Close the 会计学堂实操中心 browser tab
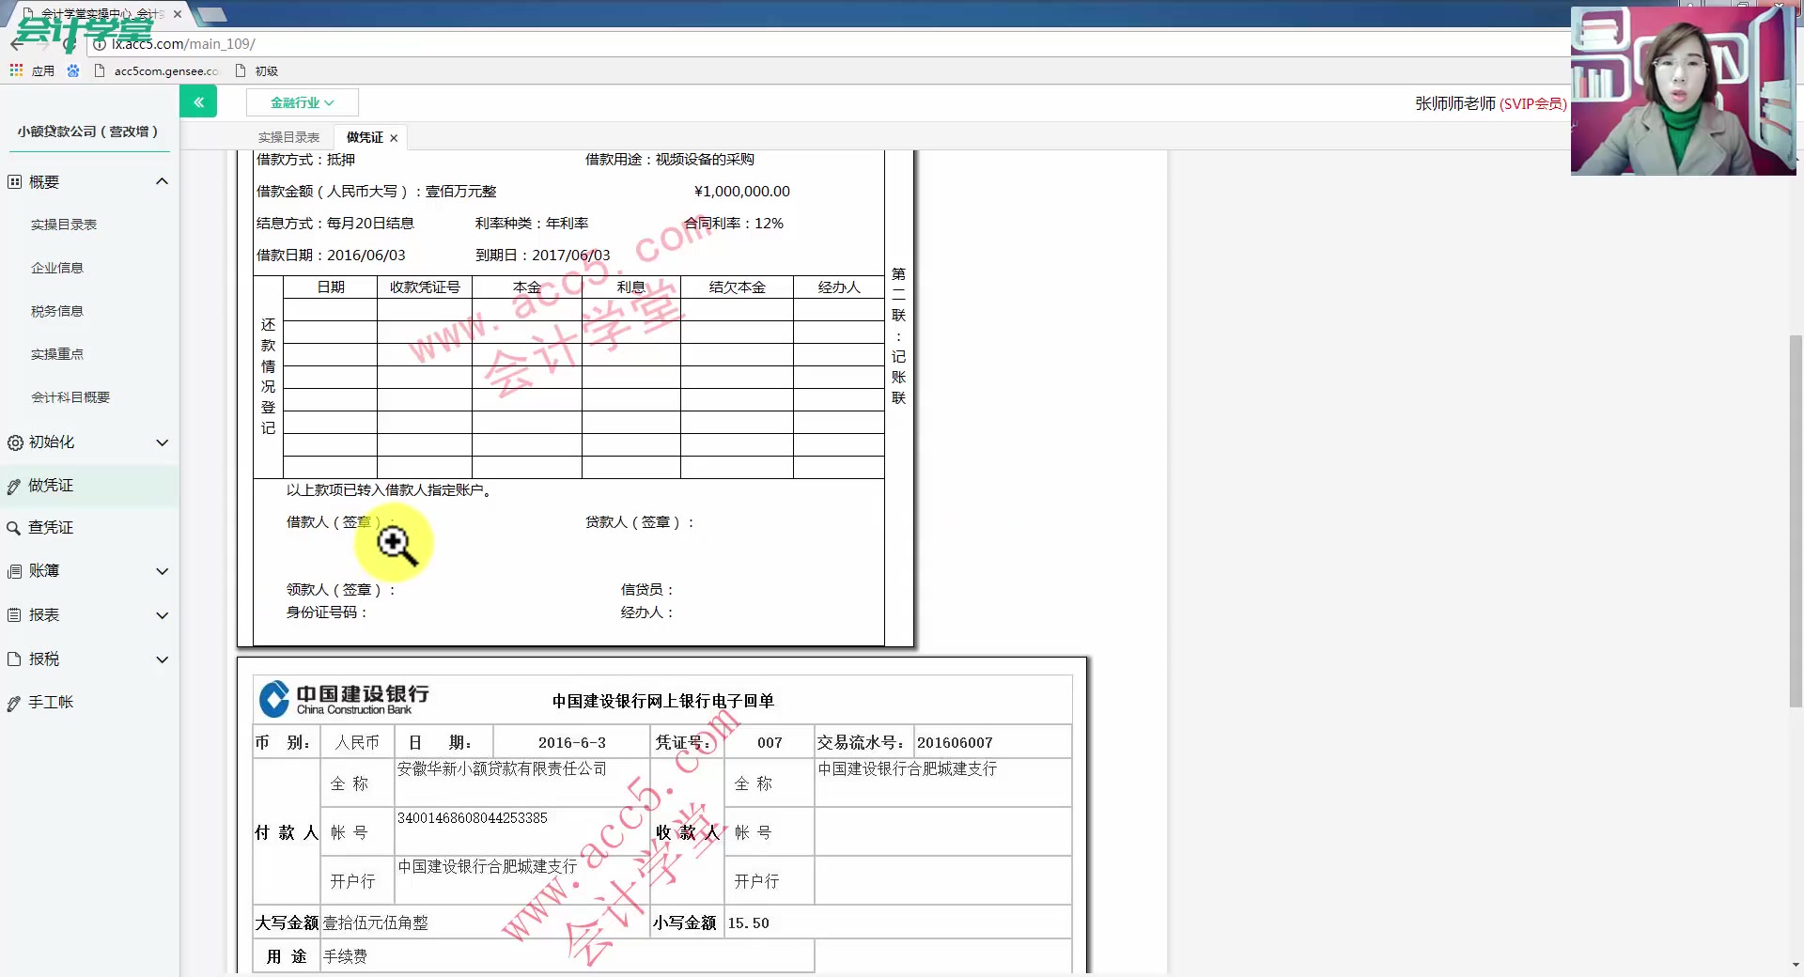Image resolution: width=1804 pixels, height=977 pixels. point(178,14)
